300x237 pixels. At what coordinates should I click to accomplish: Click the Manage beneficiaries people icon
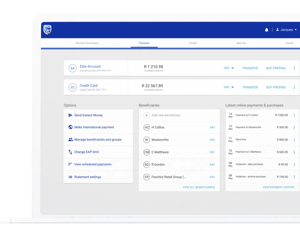click(71, 140)
